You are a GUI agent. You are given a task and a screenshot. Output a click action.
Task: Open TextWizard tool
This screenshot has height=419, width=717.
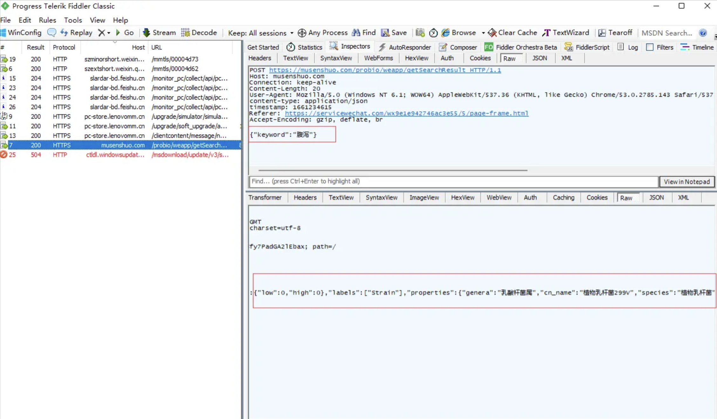565,33
